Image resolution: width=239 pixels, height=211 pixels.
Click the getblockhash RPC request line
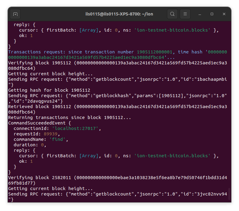pyautogui.click(x=117, y=98)
